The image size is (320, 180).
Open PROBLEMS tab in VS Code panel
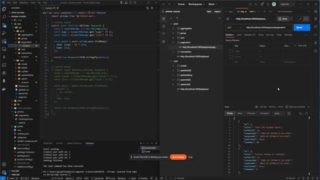tap(48, 143)
